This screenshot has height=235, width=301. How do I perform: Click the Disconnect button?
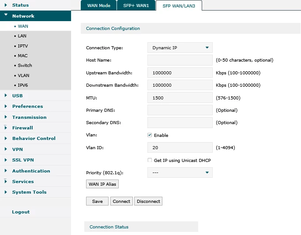tap(148, 201)
